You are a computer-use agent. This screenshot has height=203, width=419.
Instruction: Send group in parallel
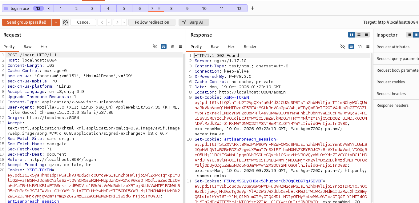tap(27, 22)
